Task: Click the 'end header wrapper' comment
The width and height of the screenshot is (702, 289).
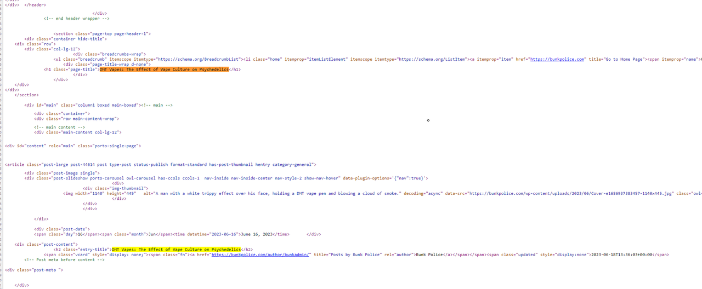Action: (x=77, y=18)
